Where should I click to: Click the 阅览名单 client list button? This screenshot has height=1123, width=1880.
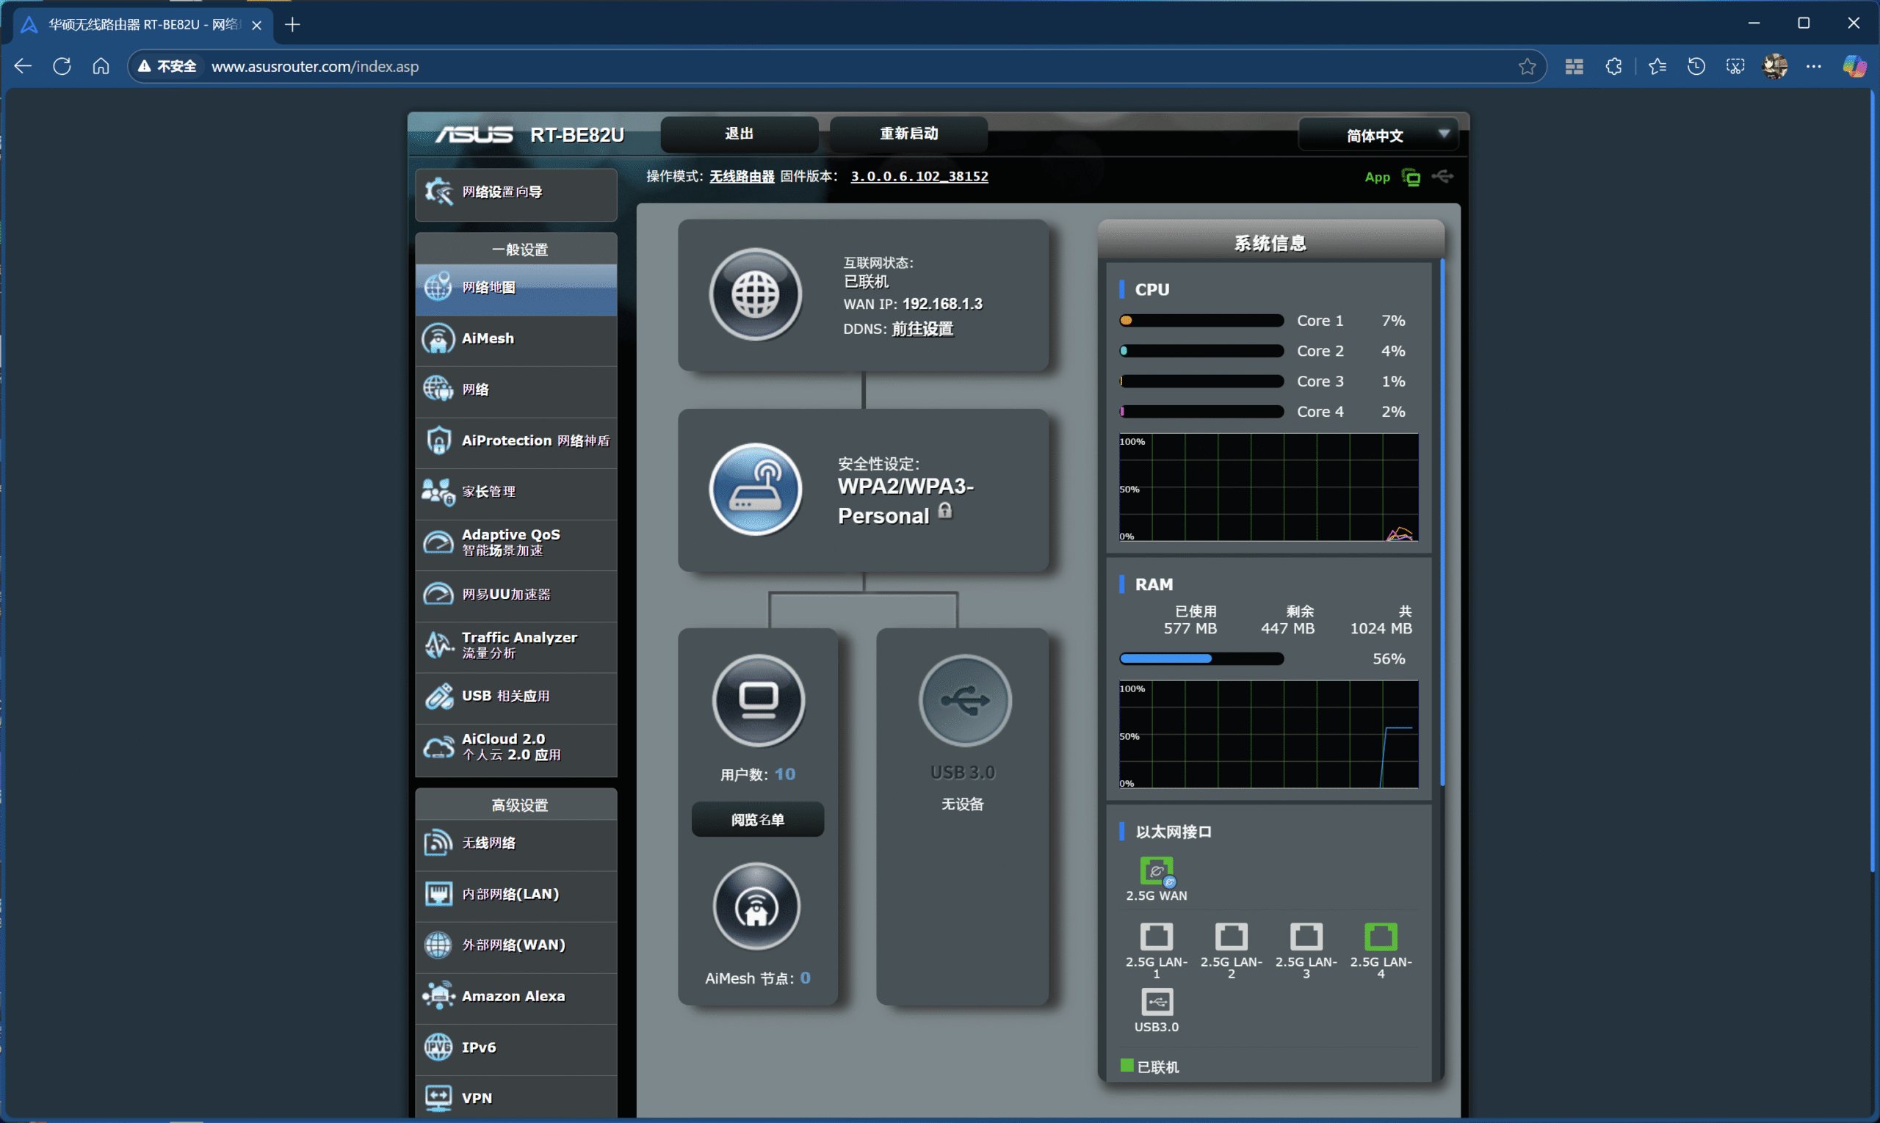757,820
